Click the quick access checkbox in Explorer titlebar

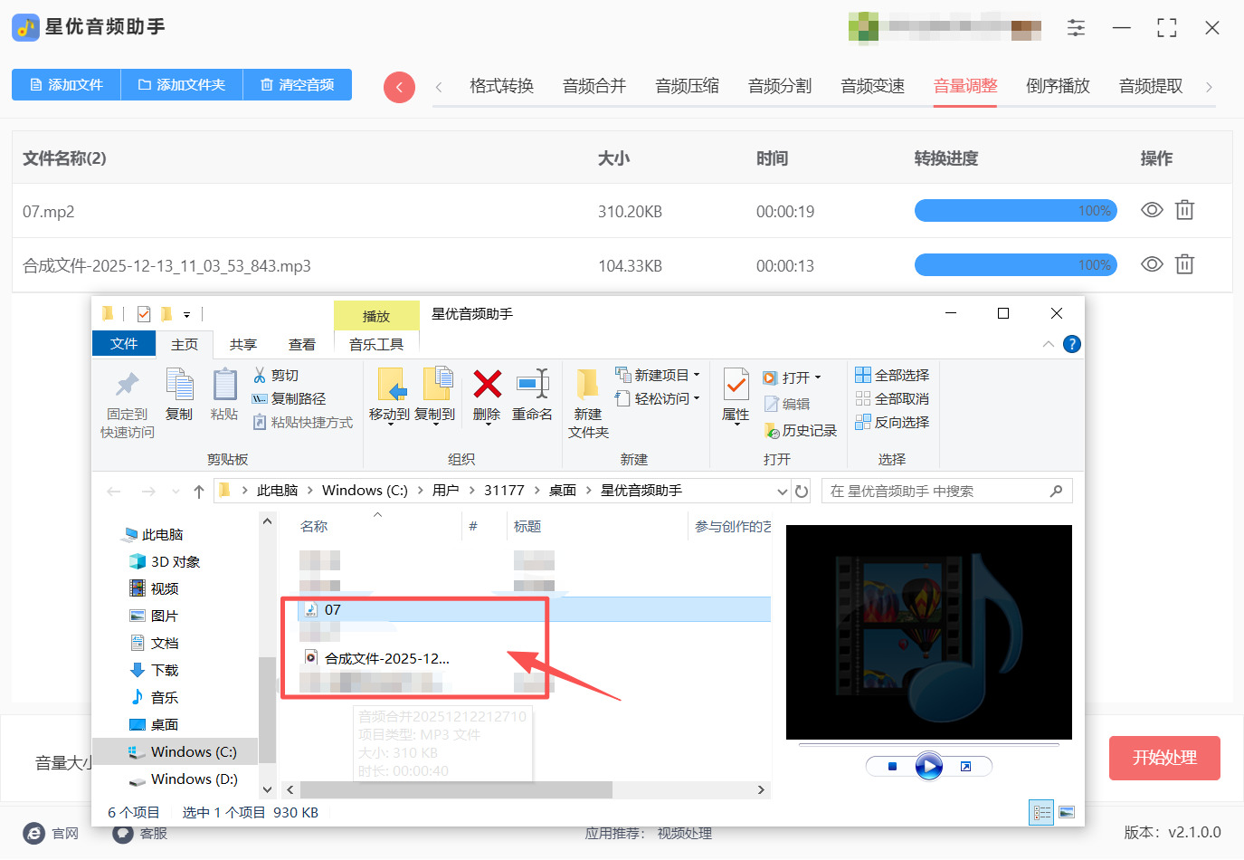coord(143,313)
